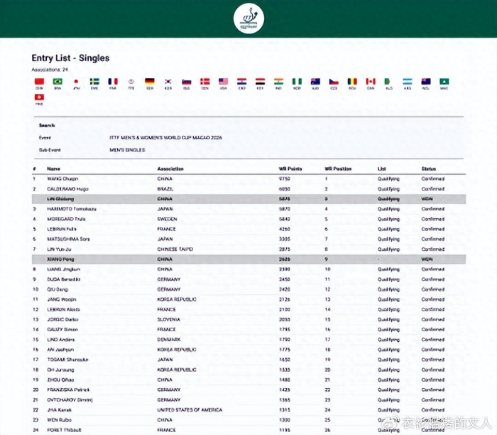Image resolution: width=497 pixels, height=435 pixels.
Task: Select the Korea Republic flag icon
Action: [x=168, y=82]
